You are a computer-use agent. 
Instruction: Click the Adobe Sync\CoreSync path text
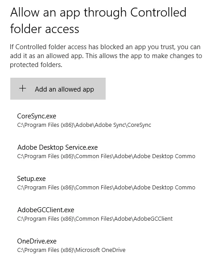click(84, 125)
